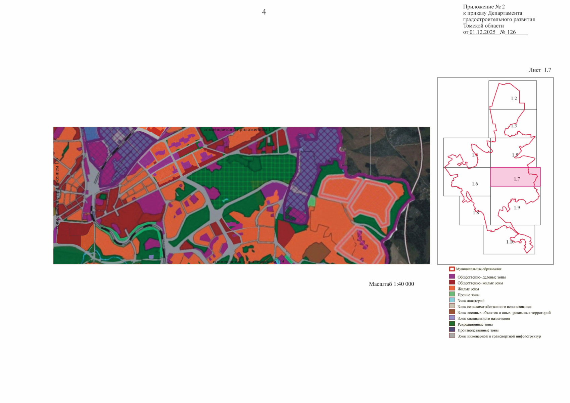Click the red-outlined Муниципальные образования legend symbol
The height and width of the screenshot is (403, 570).
pos(452,269)
